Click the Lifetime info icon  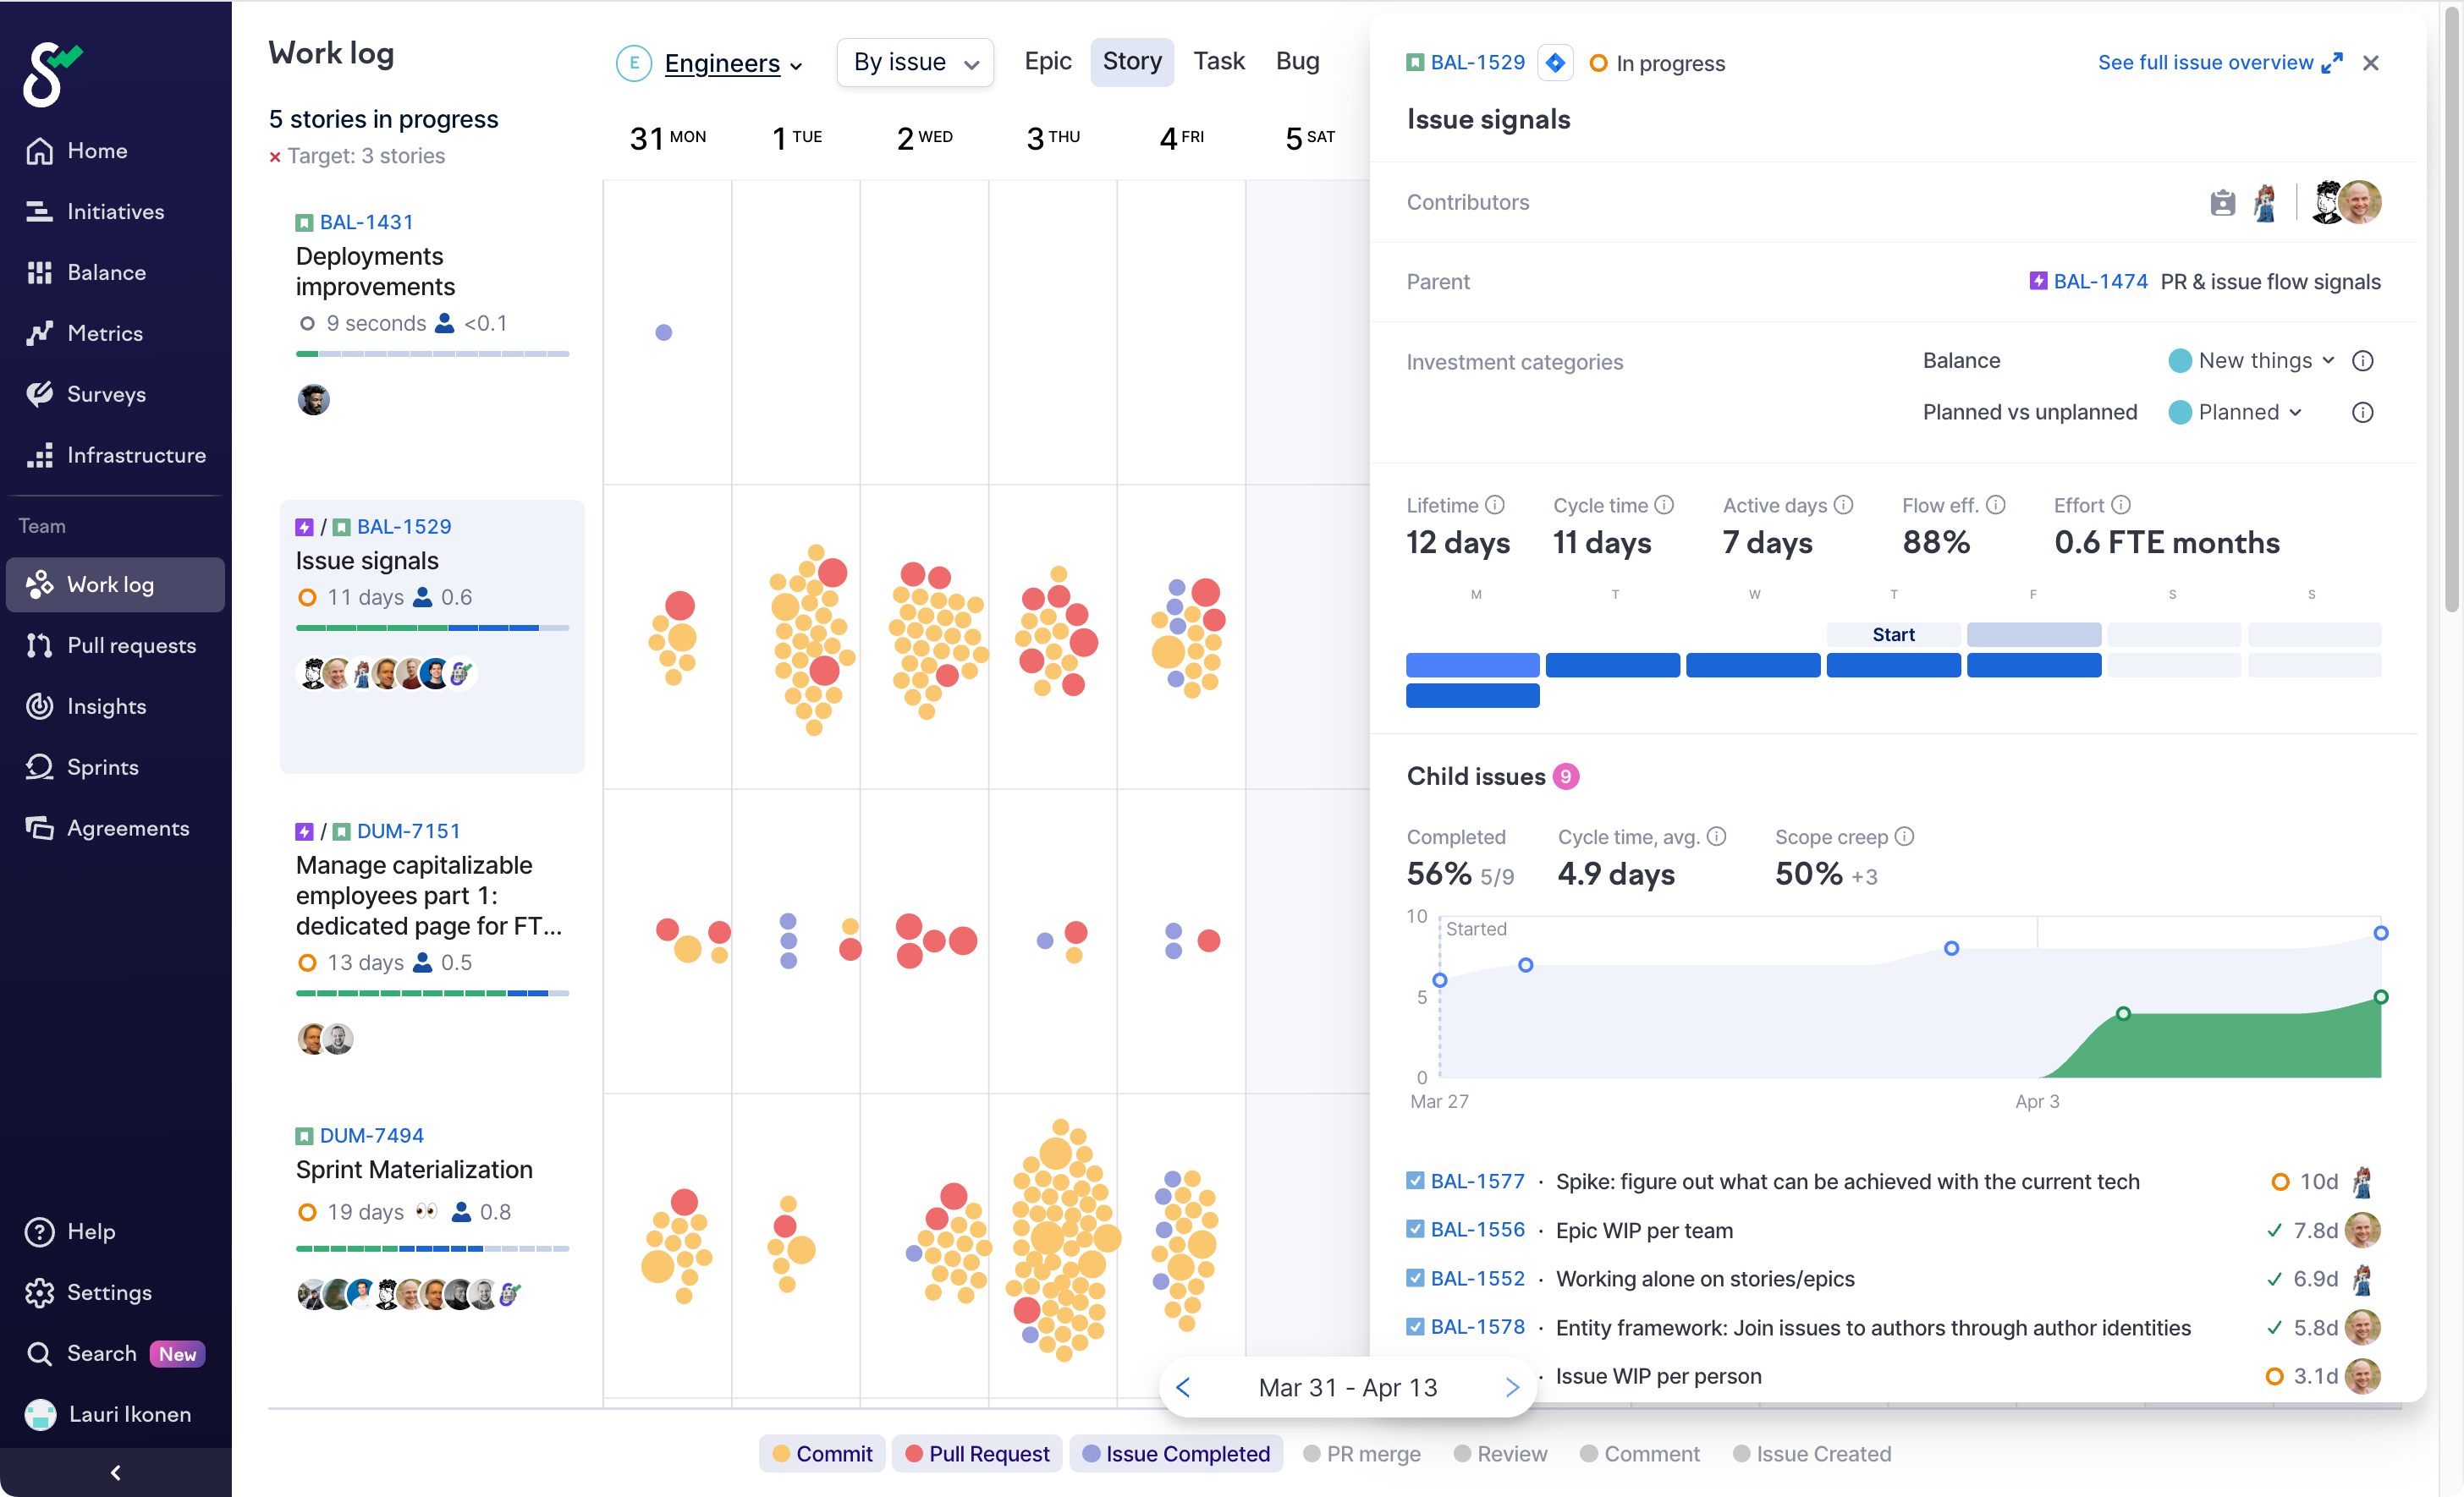(x=1494, y=505)
